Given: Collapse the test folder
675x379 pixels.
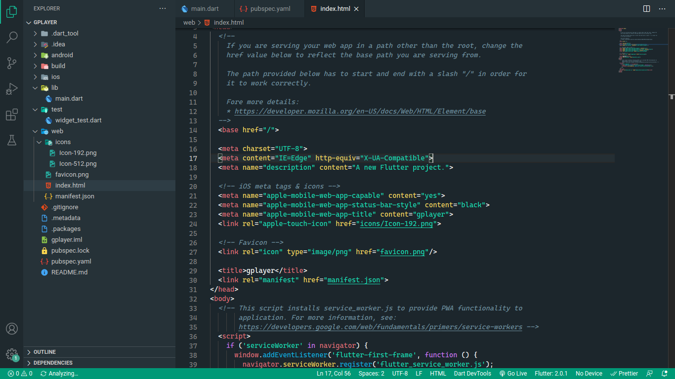Looking at the screenshot, I should coord(36,110).
